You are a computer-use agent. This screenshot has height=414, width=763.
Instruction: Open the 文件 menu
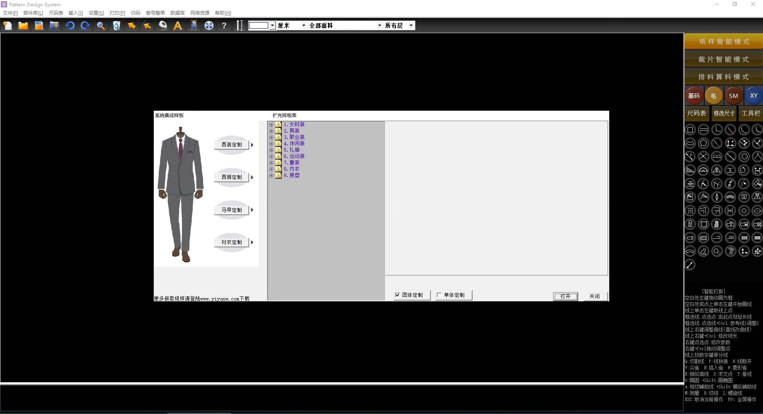pyautogui.click(x=10, y=13)
